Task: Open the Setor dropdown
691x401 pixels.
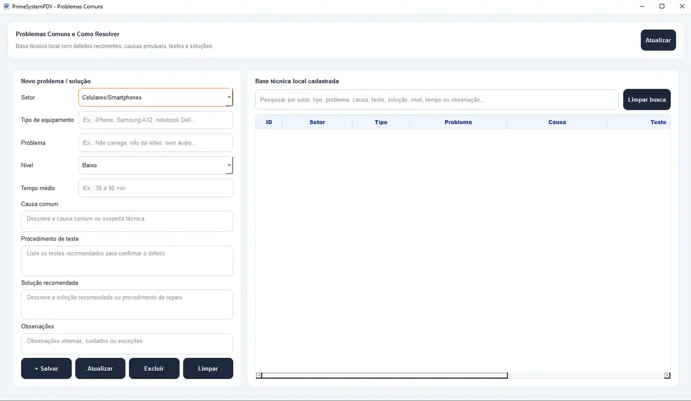Action: pos(155,97)
